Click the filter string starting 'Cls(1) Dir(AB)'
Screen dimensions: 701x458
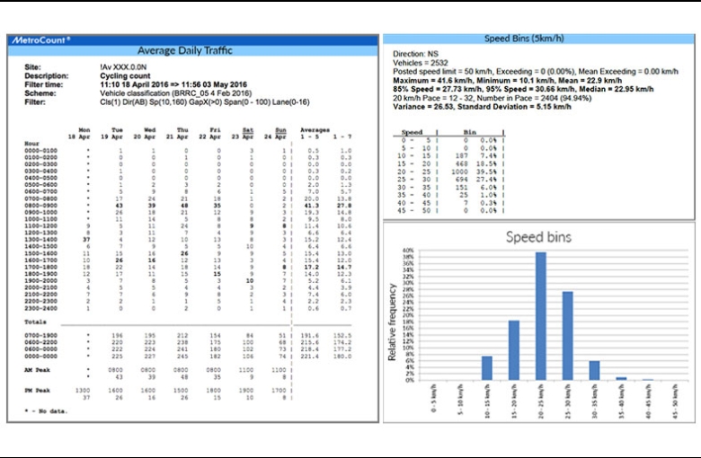click(205, 102)
